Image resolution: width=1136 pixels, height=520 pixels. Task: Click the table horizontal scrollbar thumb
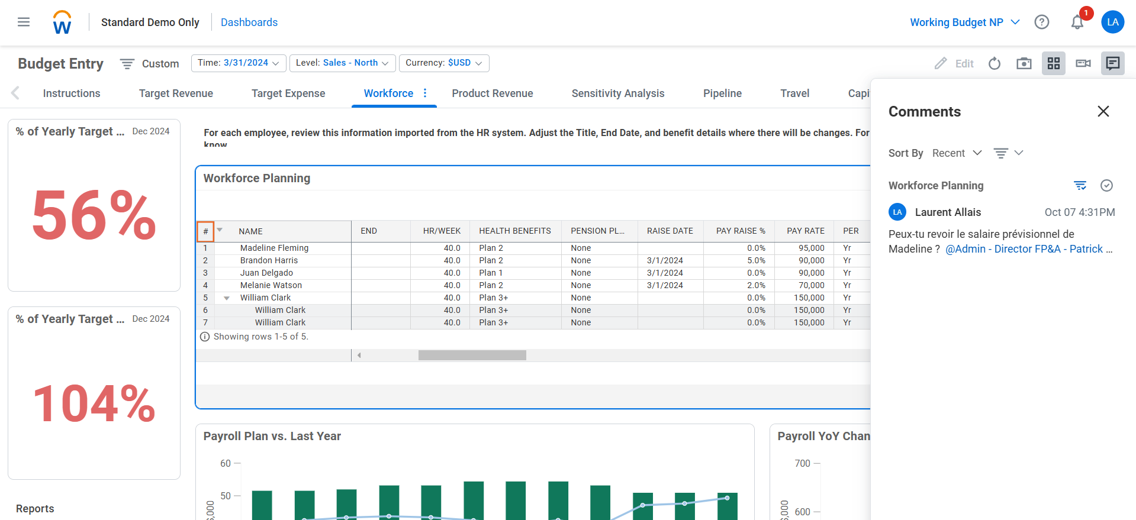coord(472,356)
